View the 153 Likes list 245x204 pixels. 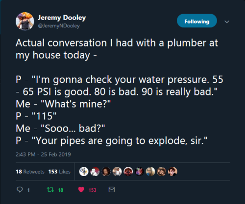tap(59, 172)
